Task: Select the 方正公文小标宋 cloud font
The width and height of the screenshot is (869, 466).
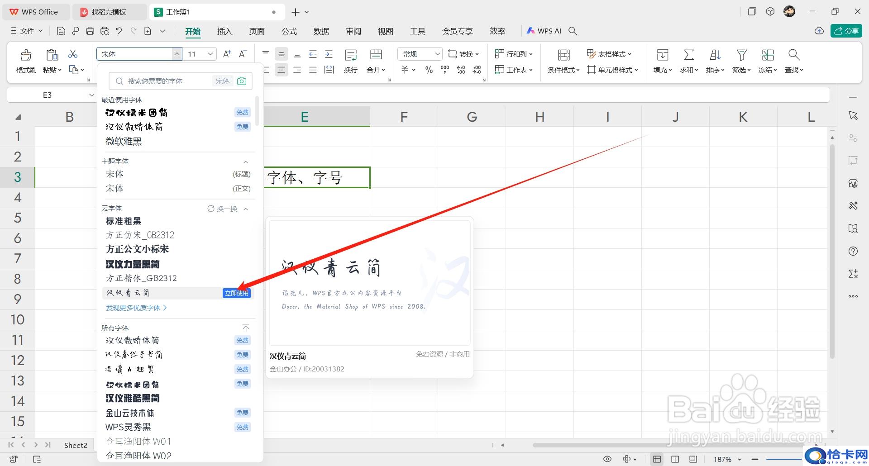Action: coord(137,249)
